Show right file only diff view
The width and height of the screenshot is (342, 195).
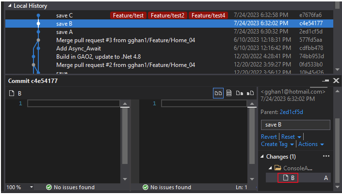click(250, 93)
